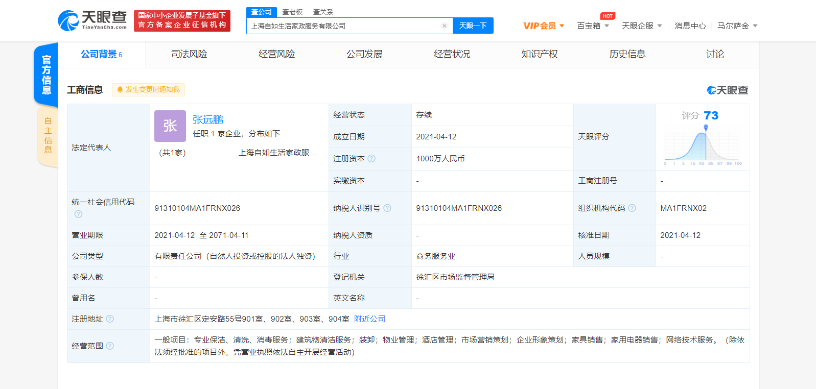Image resolution: width=816 pixels, height=389 pixels.
Task: Click the 天眼评分 distribution chart
Action: pos(703,145)
